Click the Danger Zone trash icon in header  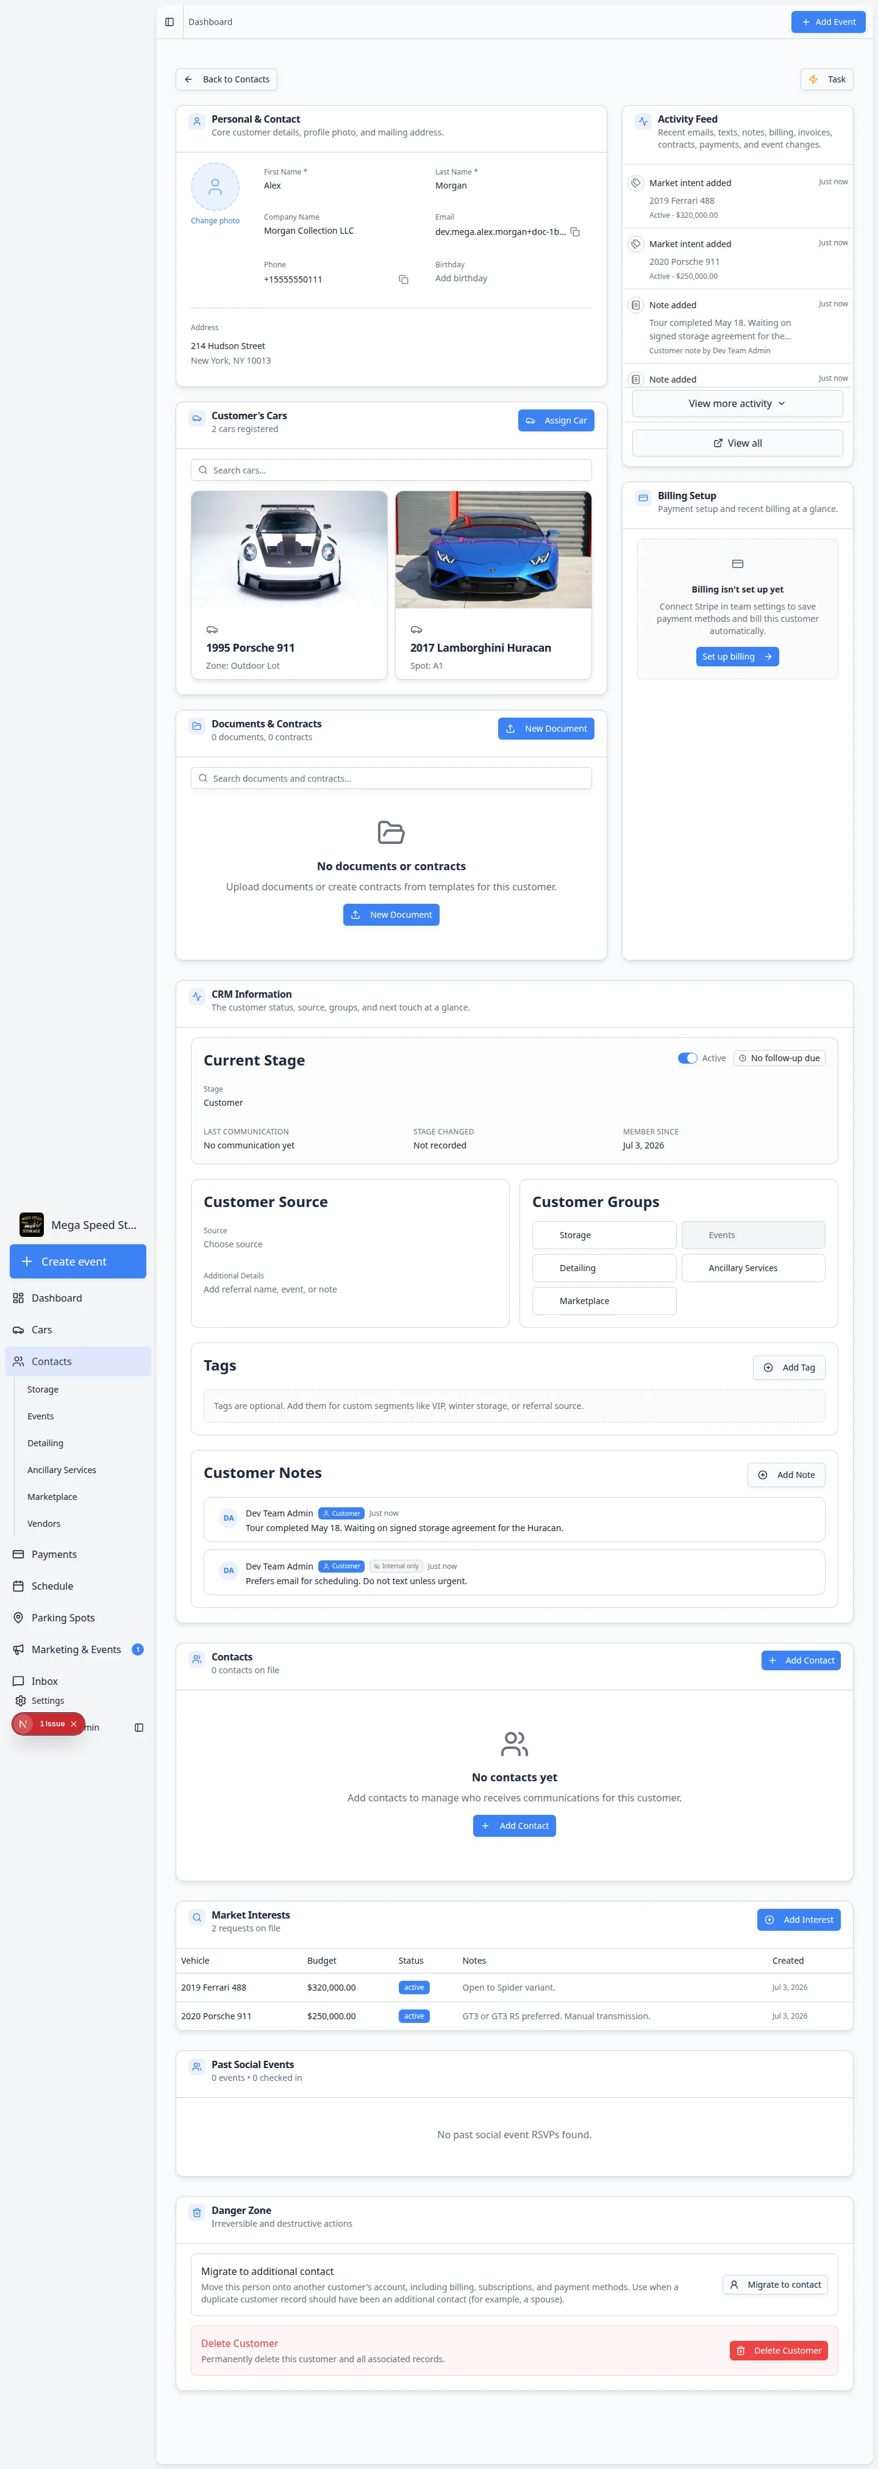tap(196, 2213)
